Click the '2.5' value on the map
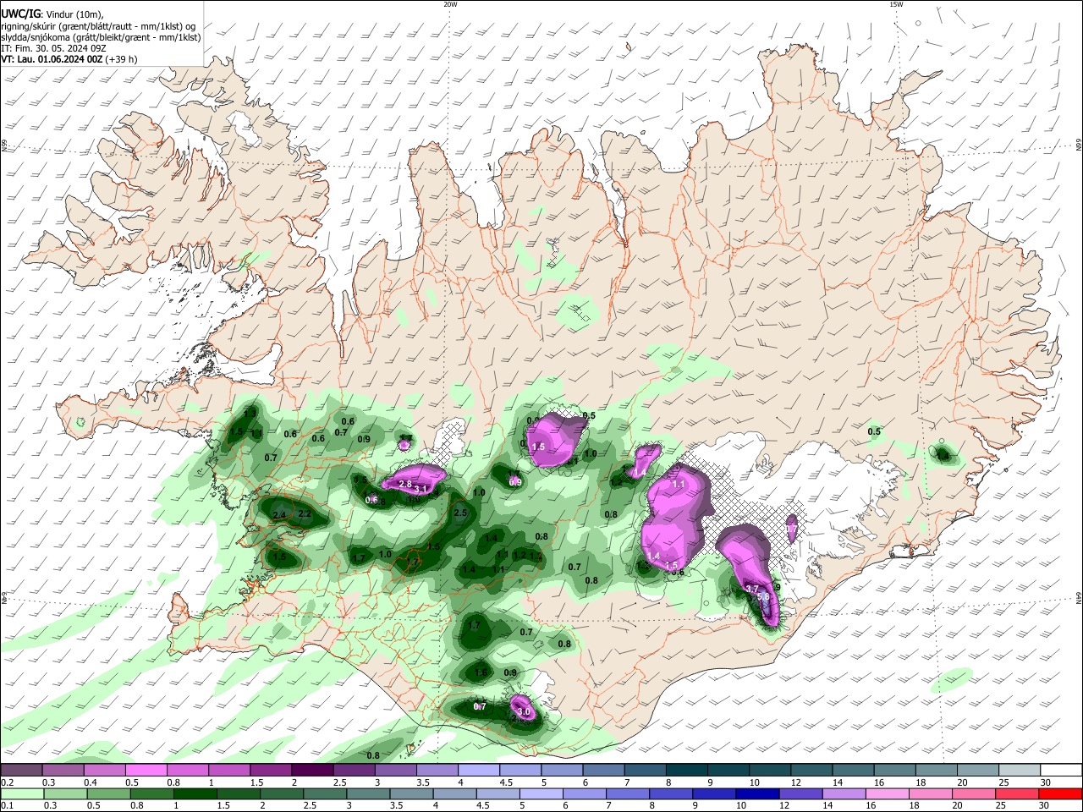 (x=461, y=513)
